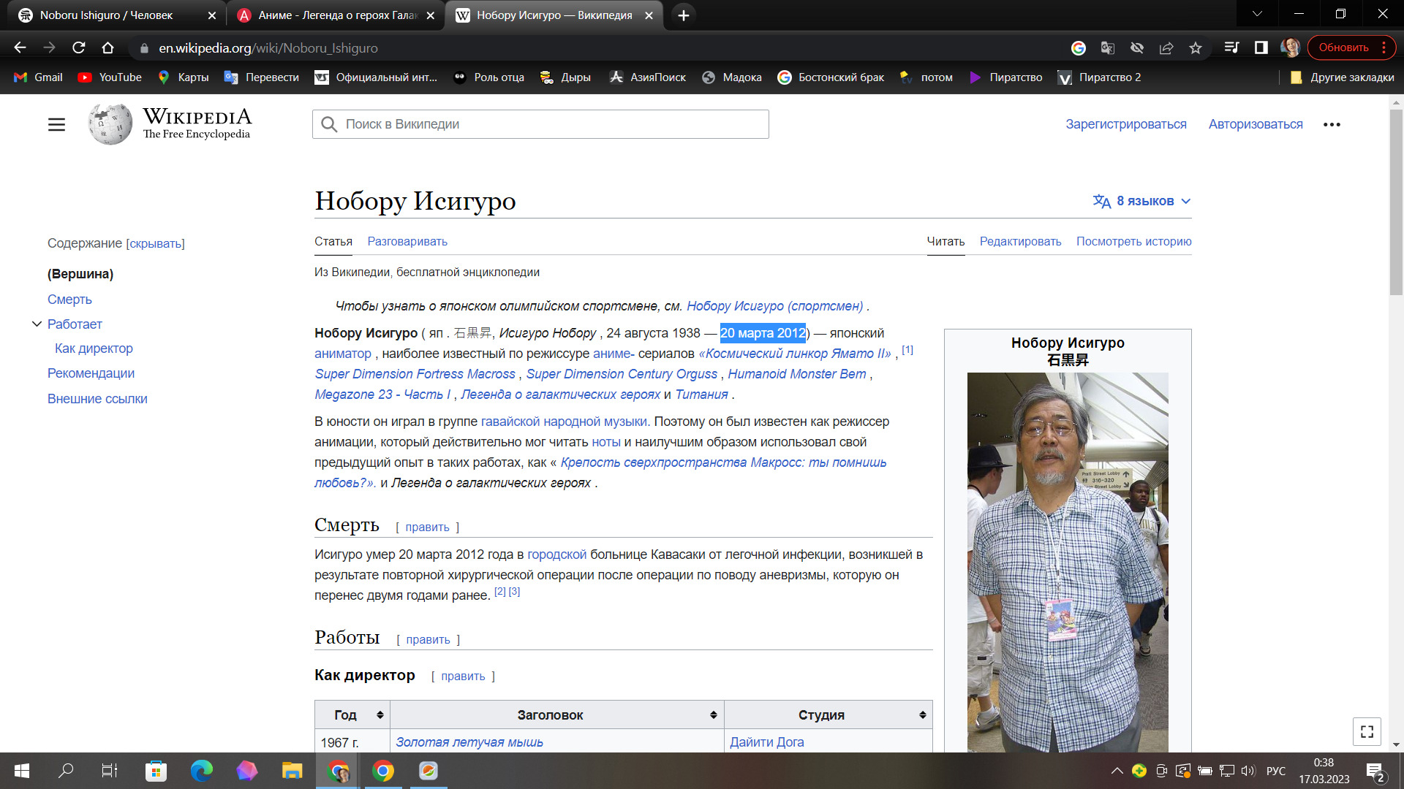Open the Wikipedia hamburger main menu
This screenshot has width=1404, height=789.
[x=56, y=125]
